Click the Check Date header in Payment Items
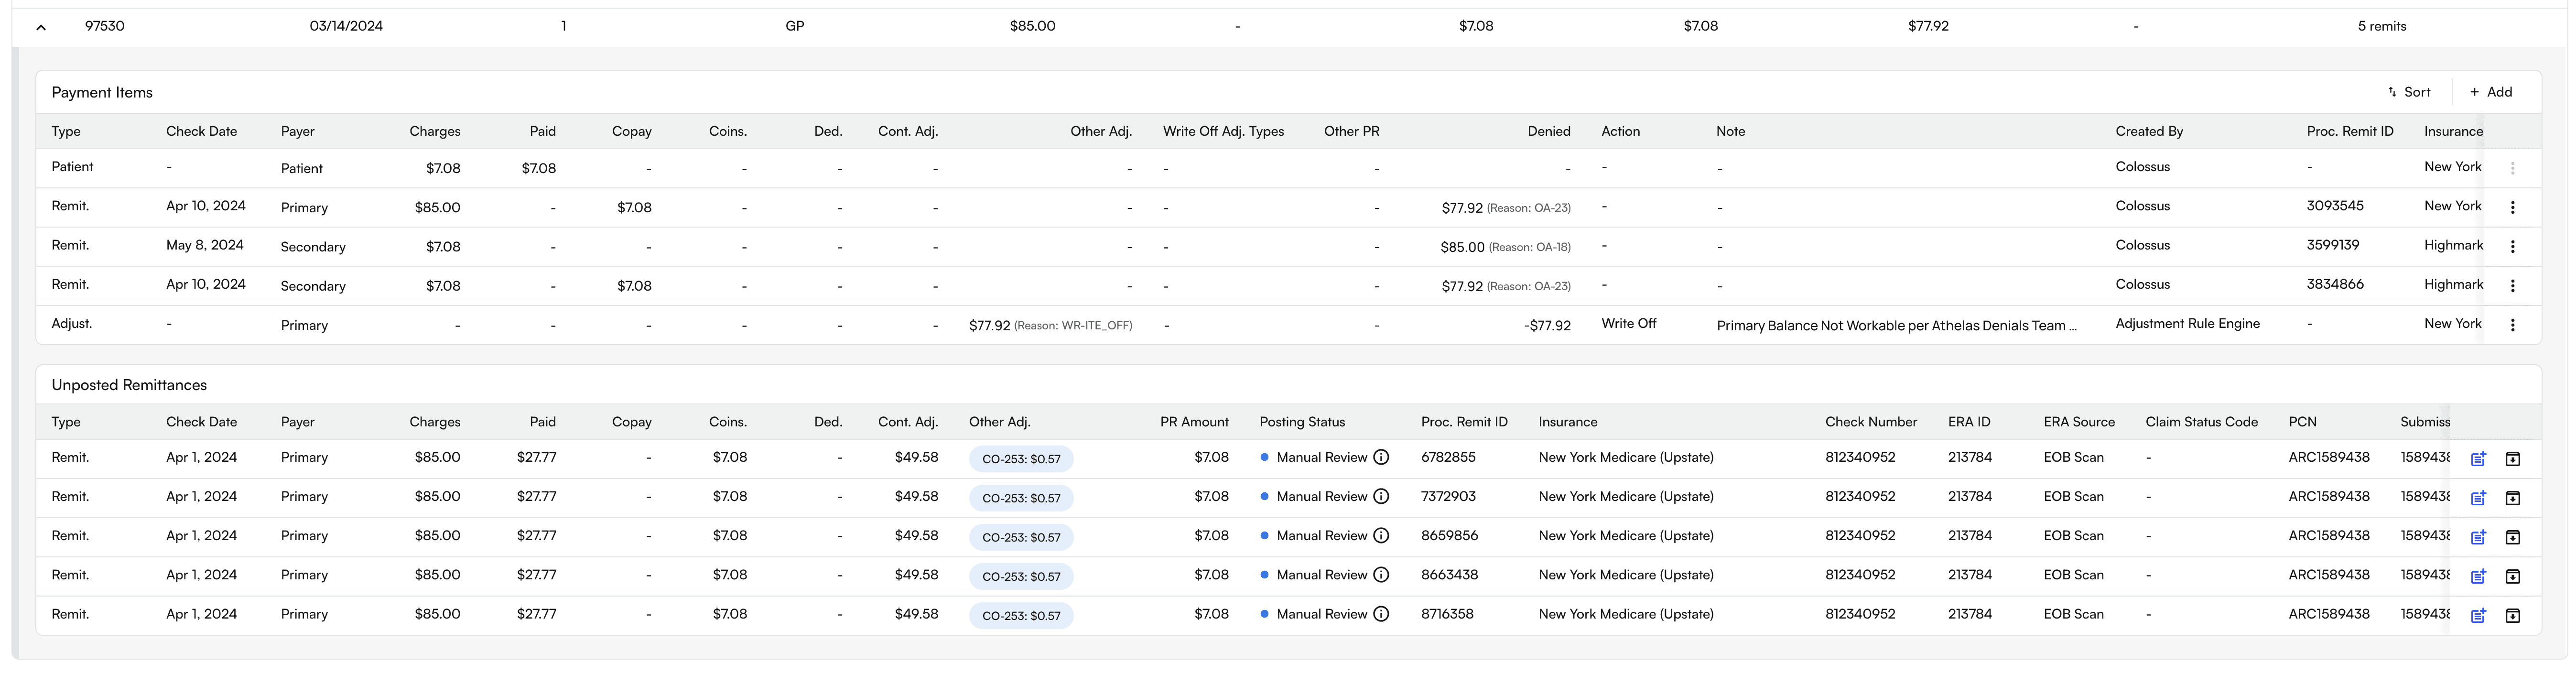This screenshot has width=2576, height=674. tap(201, 131)
